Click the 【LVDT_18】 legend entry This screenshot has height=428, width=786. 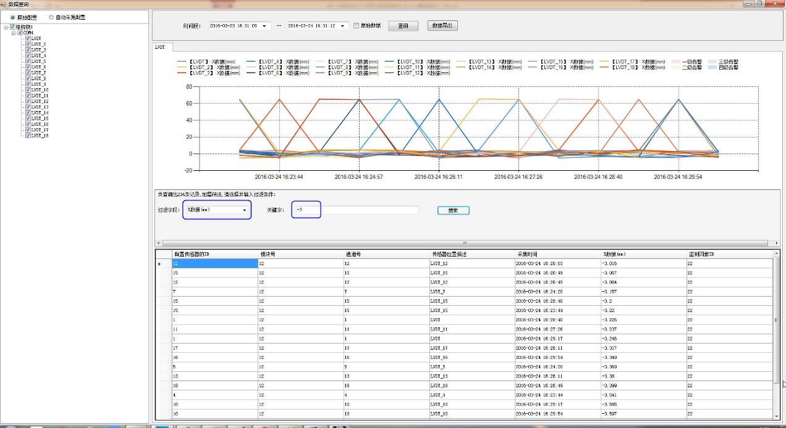pyautogui.click(x=632, y=67)
